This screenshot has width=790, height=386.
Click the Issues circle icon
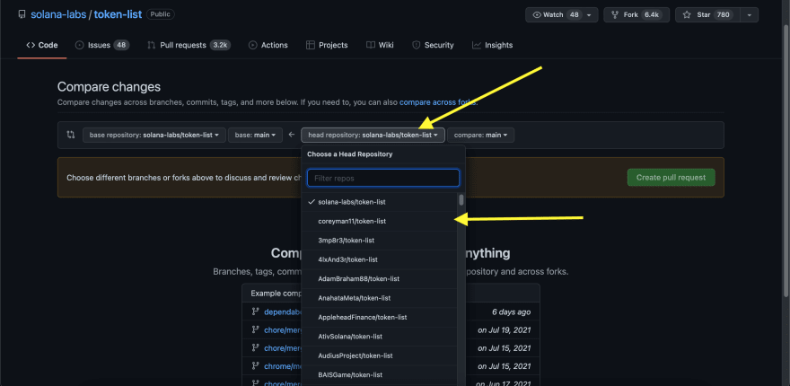click(x=79, y=45)
